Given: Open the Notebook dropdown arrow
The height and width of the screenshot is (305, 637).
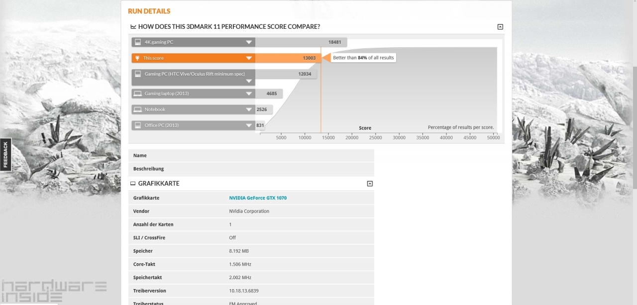Looking at the screenshot, I should click(x=249, y=109).
